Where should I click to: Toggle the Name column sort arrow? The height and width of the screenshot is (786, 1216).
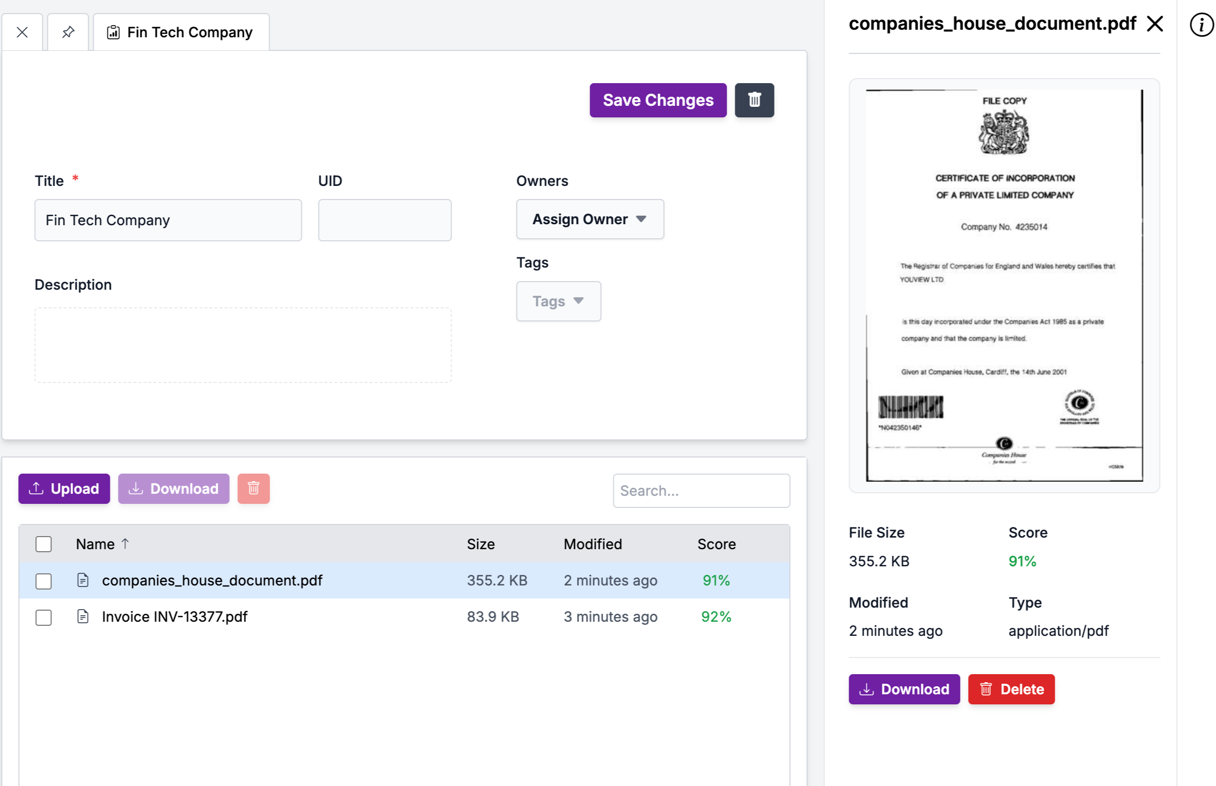tap(126, 543)
